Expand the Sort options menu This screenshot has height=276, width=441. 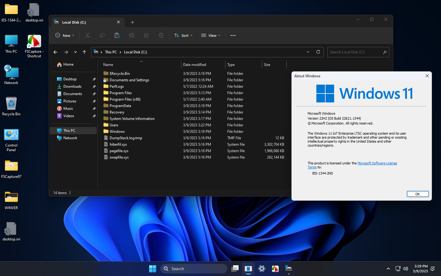(183, 36)
